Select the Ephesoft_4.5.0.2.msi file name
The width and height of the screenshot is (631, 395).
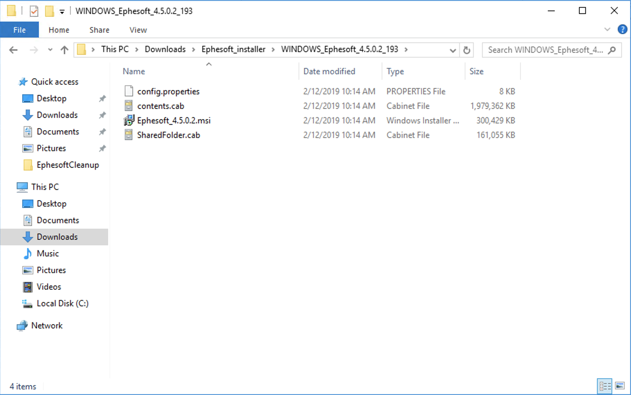[x=174, y=120]
